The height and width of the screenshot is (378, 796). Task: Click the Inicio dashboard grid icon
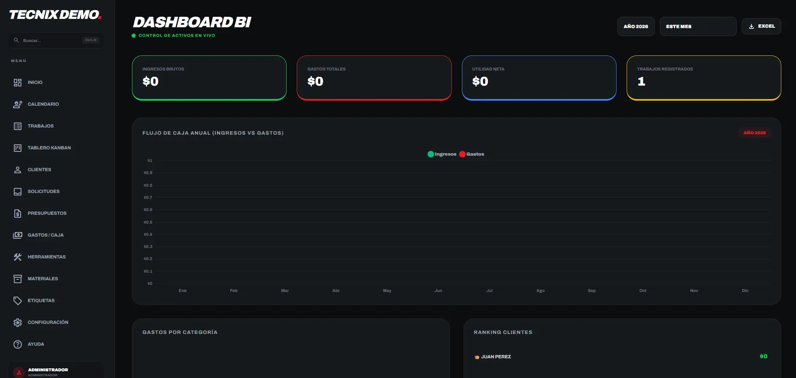18,83
